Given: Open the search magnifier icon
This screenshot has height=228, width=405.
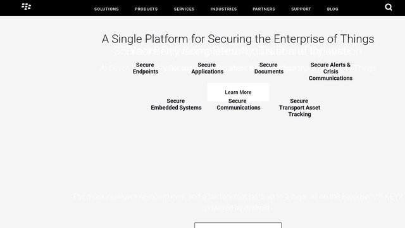Looking at the screenshot, I should [x=389, y=7].
